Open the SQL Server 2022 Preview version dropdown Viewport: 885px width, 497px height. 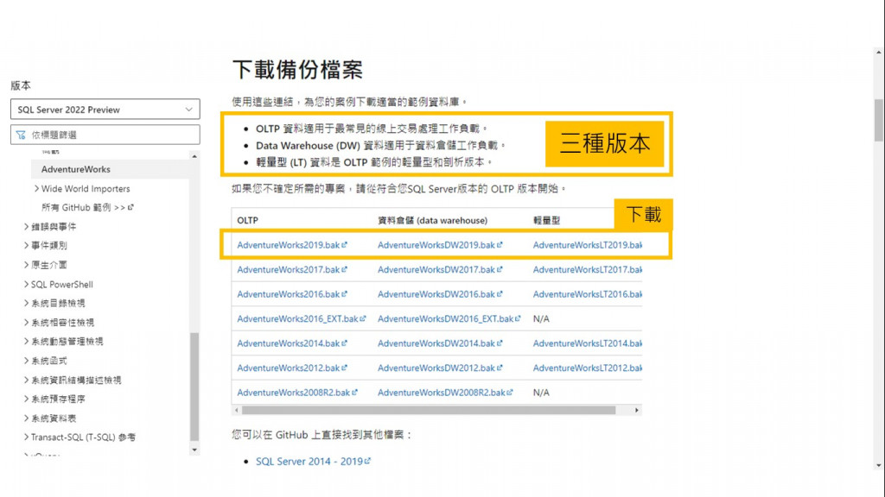point(105,110)
